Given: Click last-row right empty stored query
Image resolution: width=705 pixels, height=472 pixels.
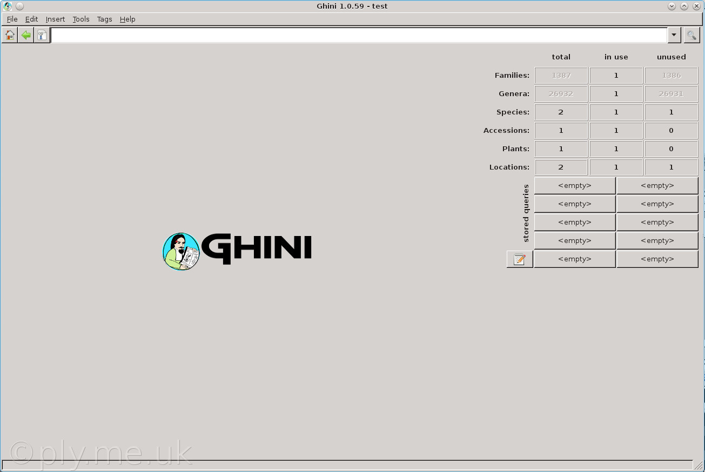Looking at the screenshot, I should click(657, 259).
